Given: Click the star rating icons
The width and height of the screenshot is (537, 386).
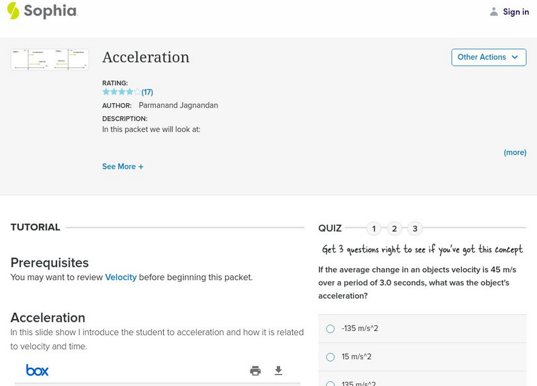Looking at the screenshot, I should (x=121, y=92).
